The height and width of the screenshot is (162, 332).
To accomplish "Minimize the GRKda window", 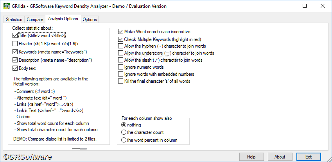I will pyautogui.click(x=287, y=6).
